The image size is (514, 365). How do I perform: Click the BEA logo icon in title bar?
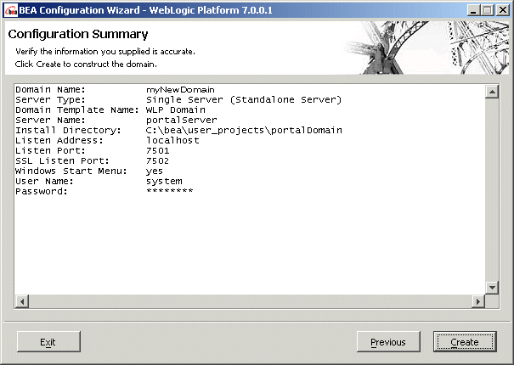coord(11,10)
